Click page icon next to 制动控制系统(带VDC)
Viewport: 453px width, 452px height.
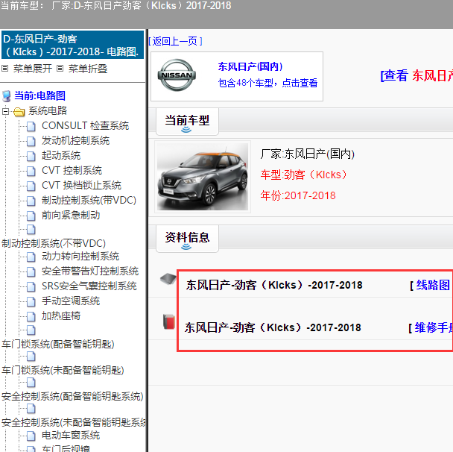tap(31, 201)
